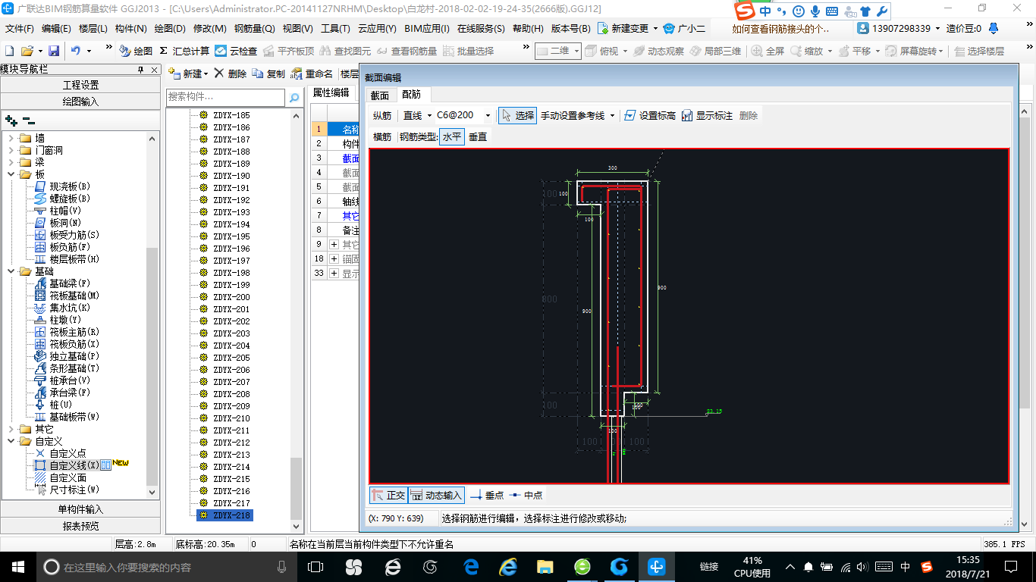Select component ZDYX-200 in list
1036x582 pixels.
pyautogui.click(x=231, y=297)
